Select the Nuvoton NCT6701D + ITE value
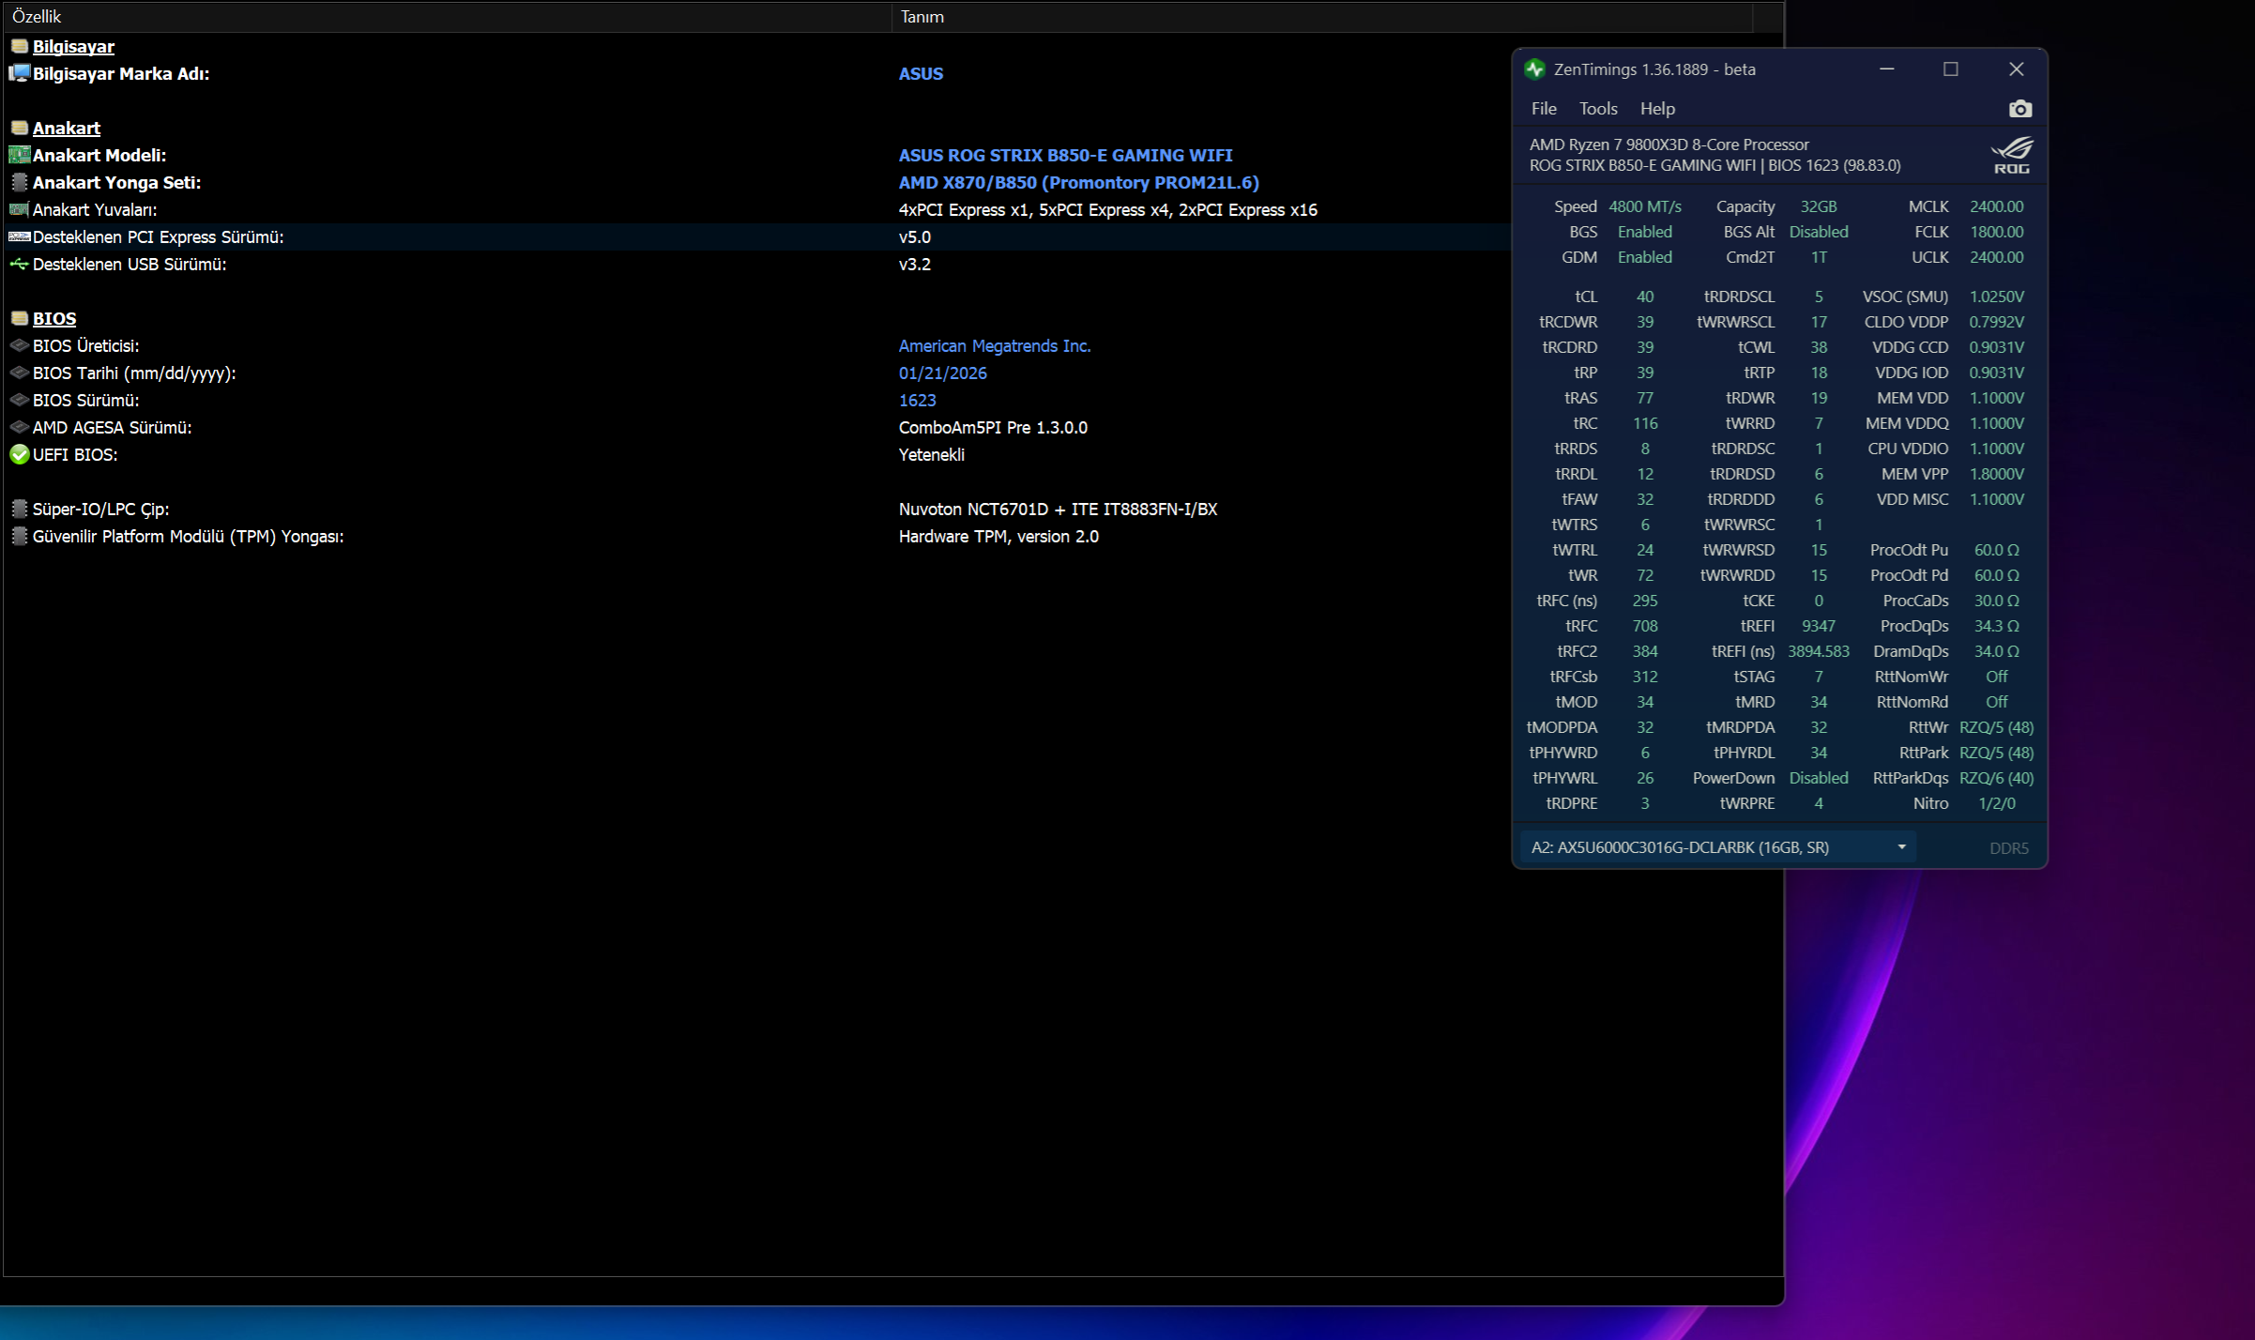 [x=1058, y=509]
